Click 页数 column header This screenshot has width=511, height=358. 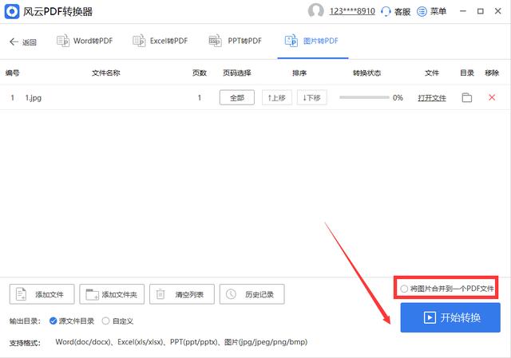pyautogui.click(x=200, y=73)
